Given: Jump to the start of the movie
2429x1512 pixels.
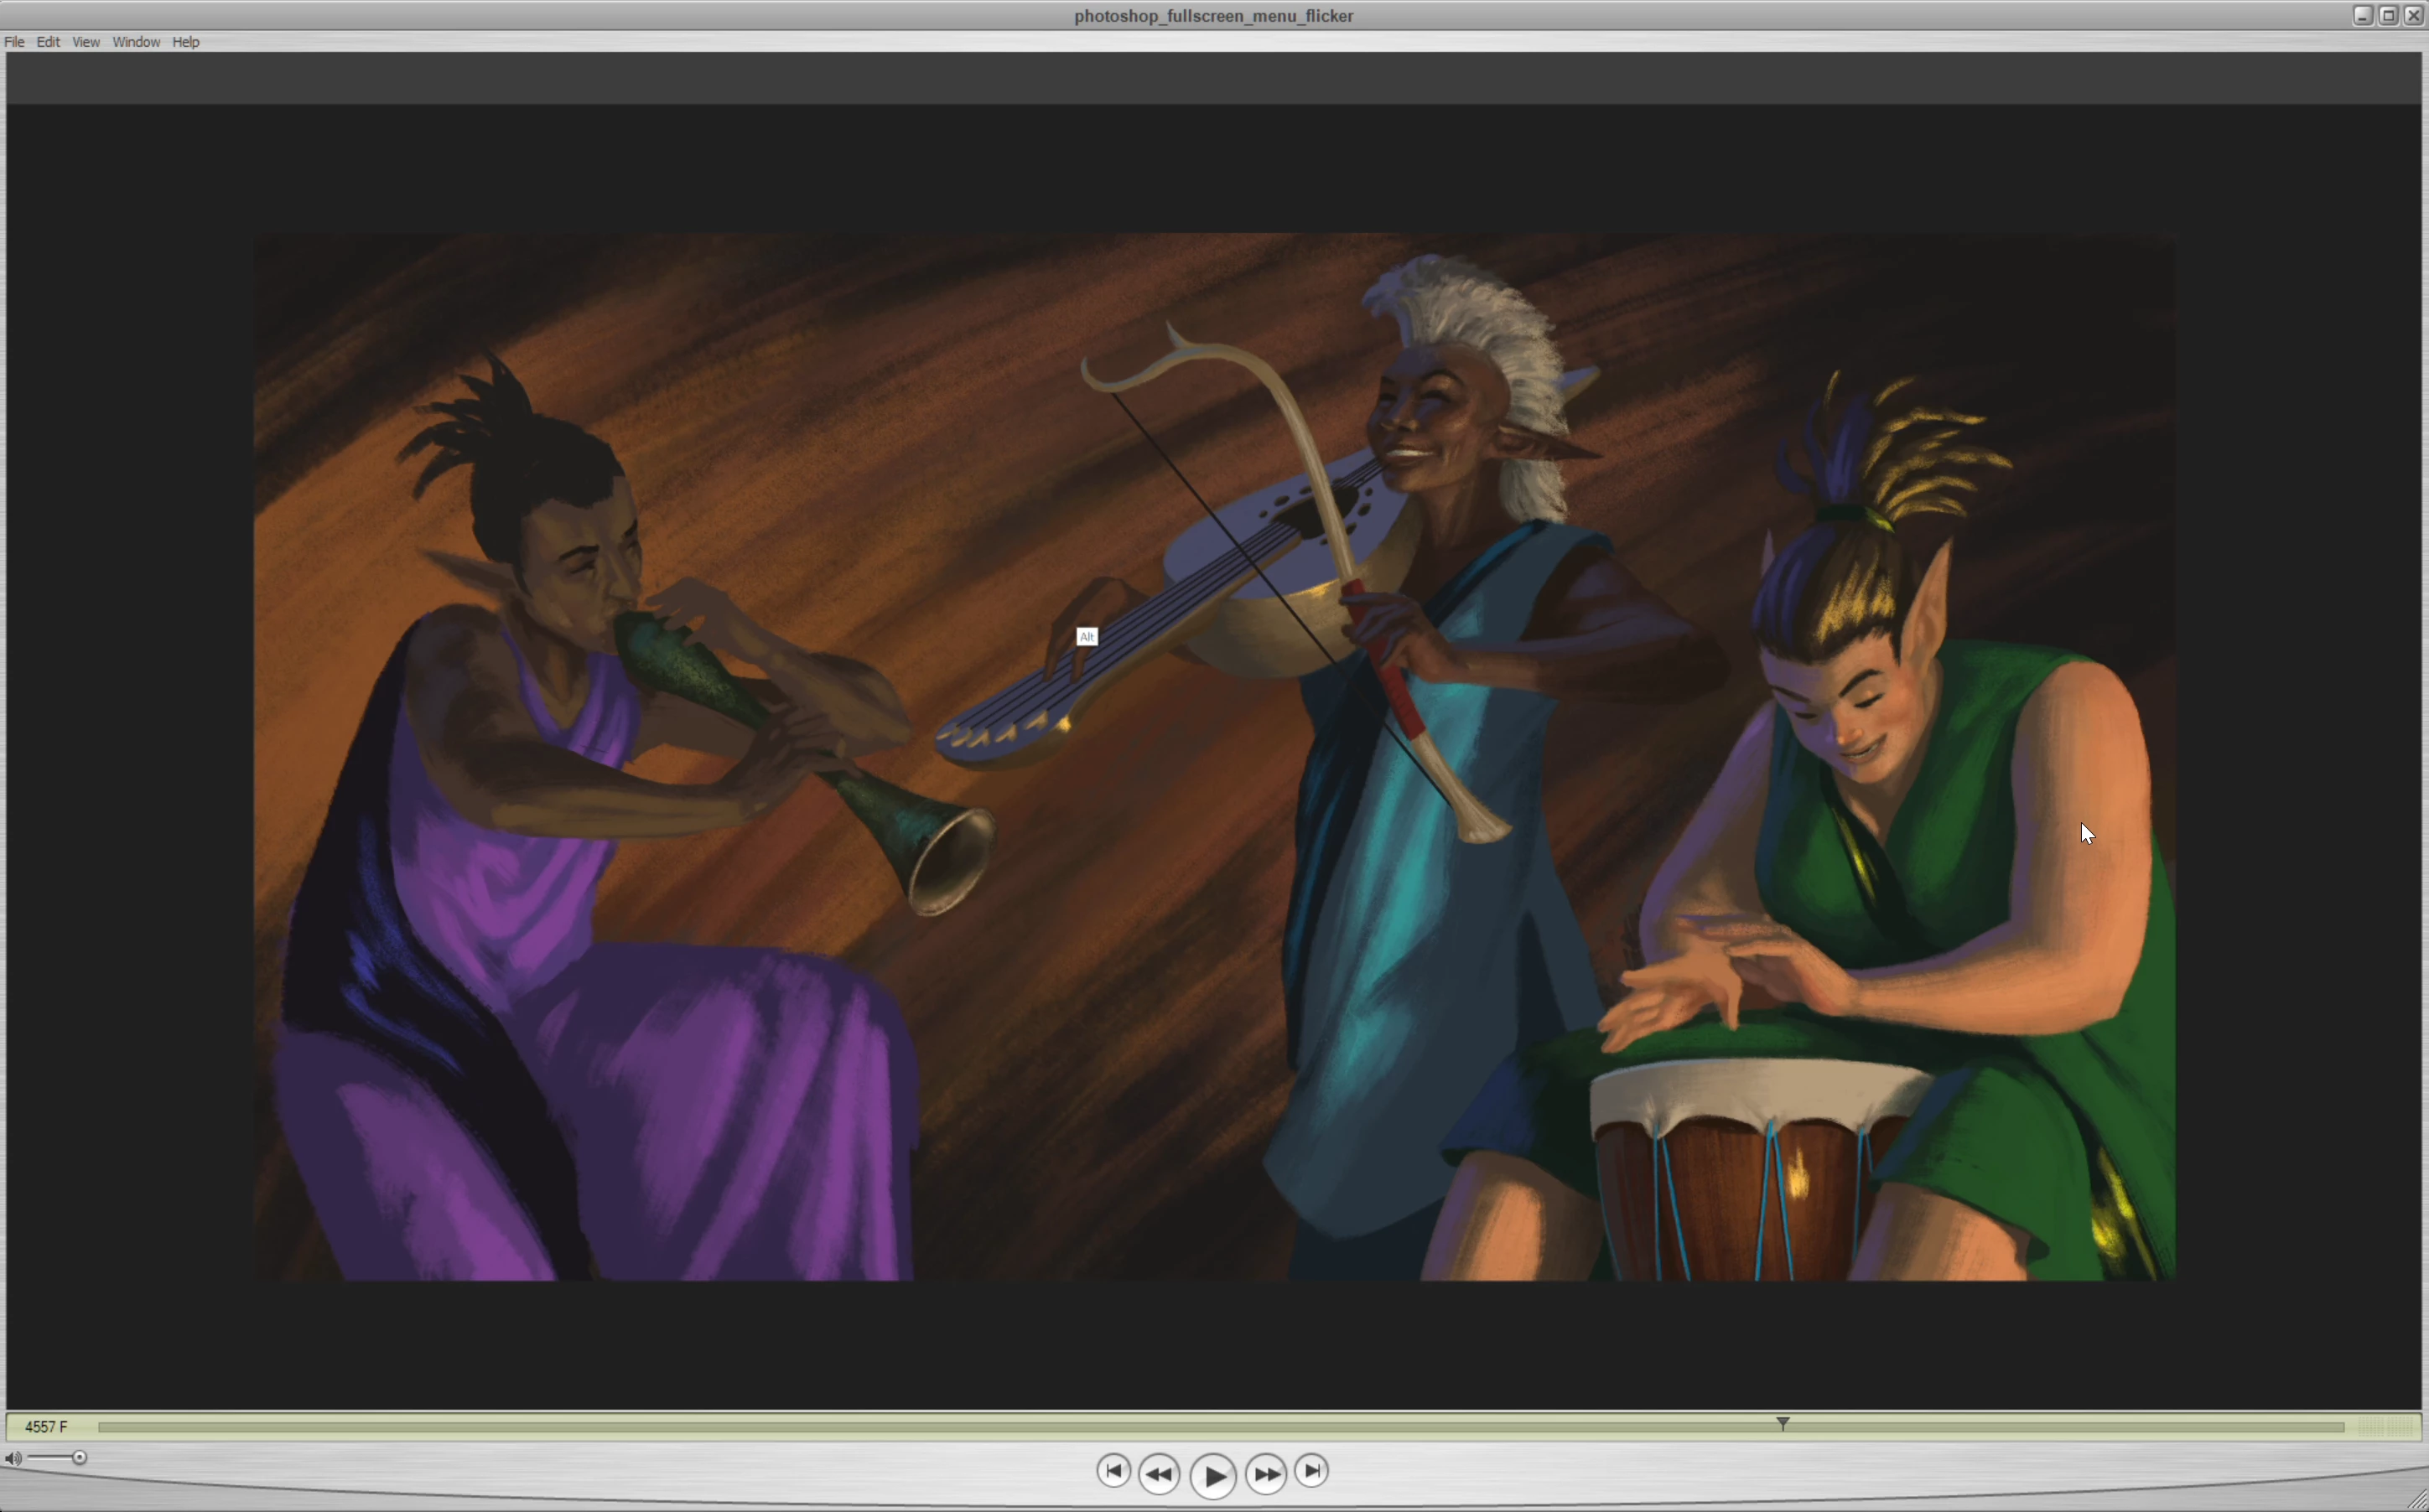Looking at the screenshot, I should pos(1113,1471).
